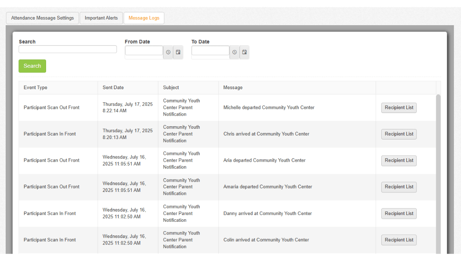Open the To Date calendar picker icon
461x261 pixels.
244,52
